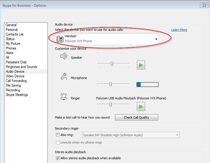Viewport: 210px width, 163px height.
Task: Go to Call Forwarding settings
Action: click(16, 81)
